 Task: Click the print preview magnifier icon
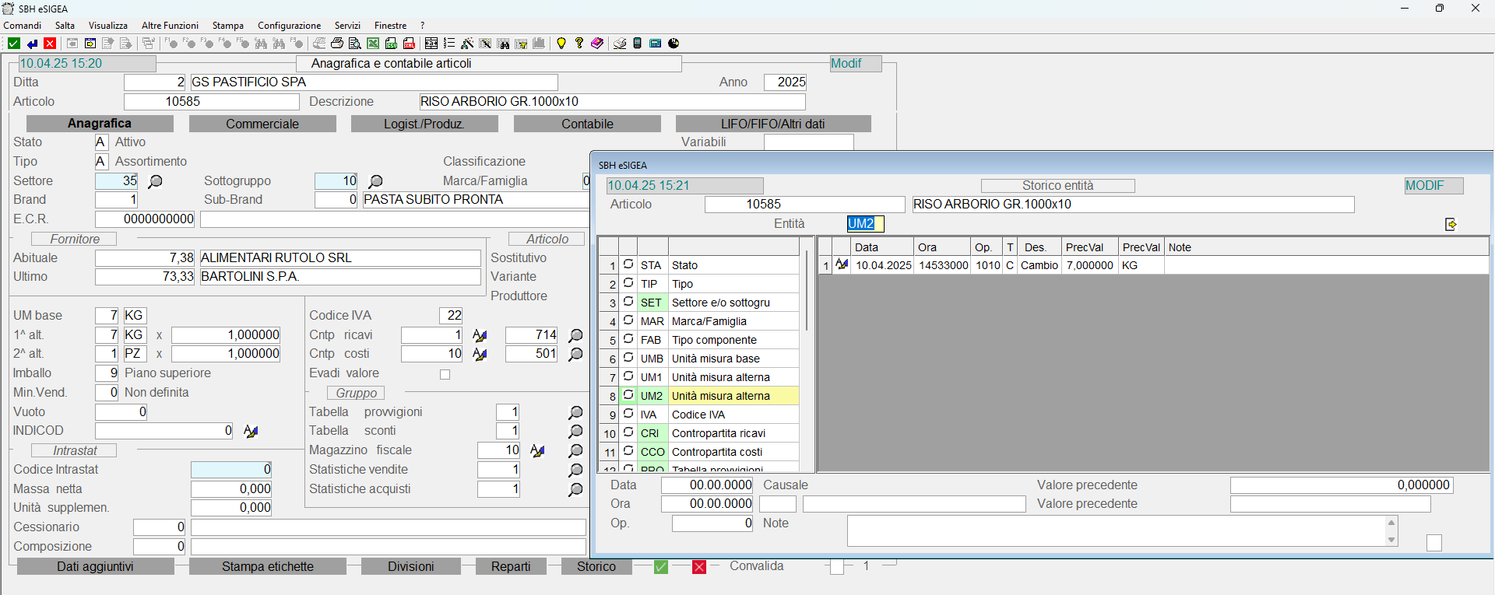[x=355, y=44]
